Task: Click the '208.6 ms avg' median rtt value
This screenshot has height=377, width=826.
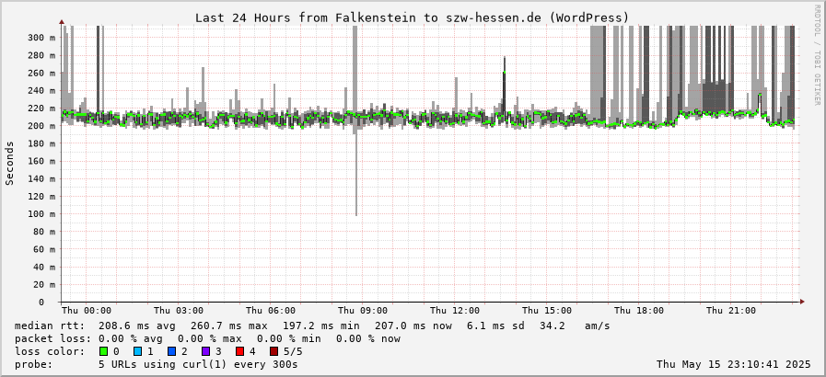Action: (137, 326)
